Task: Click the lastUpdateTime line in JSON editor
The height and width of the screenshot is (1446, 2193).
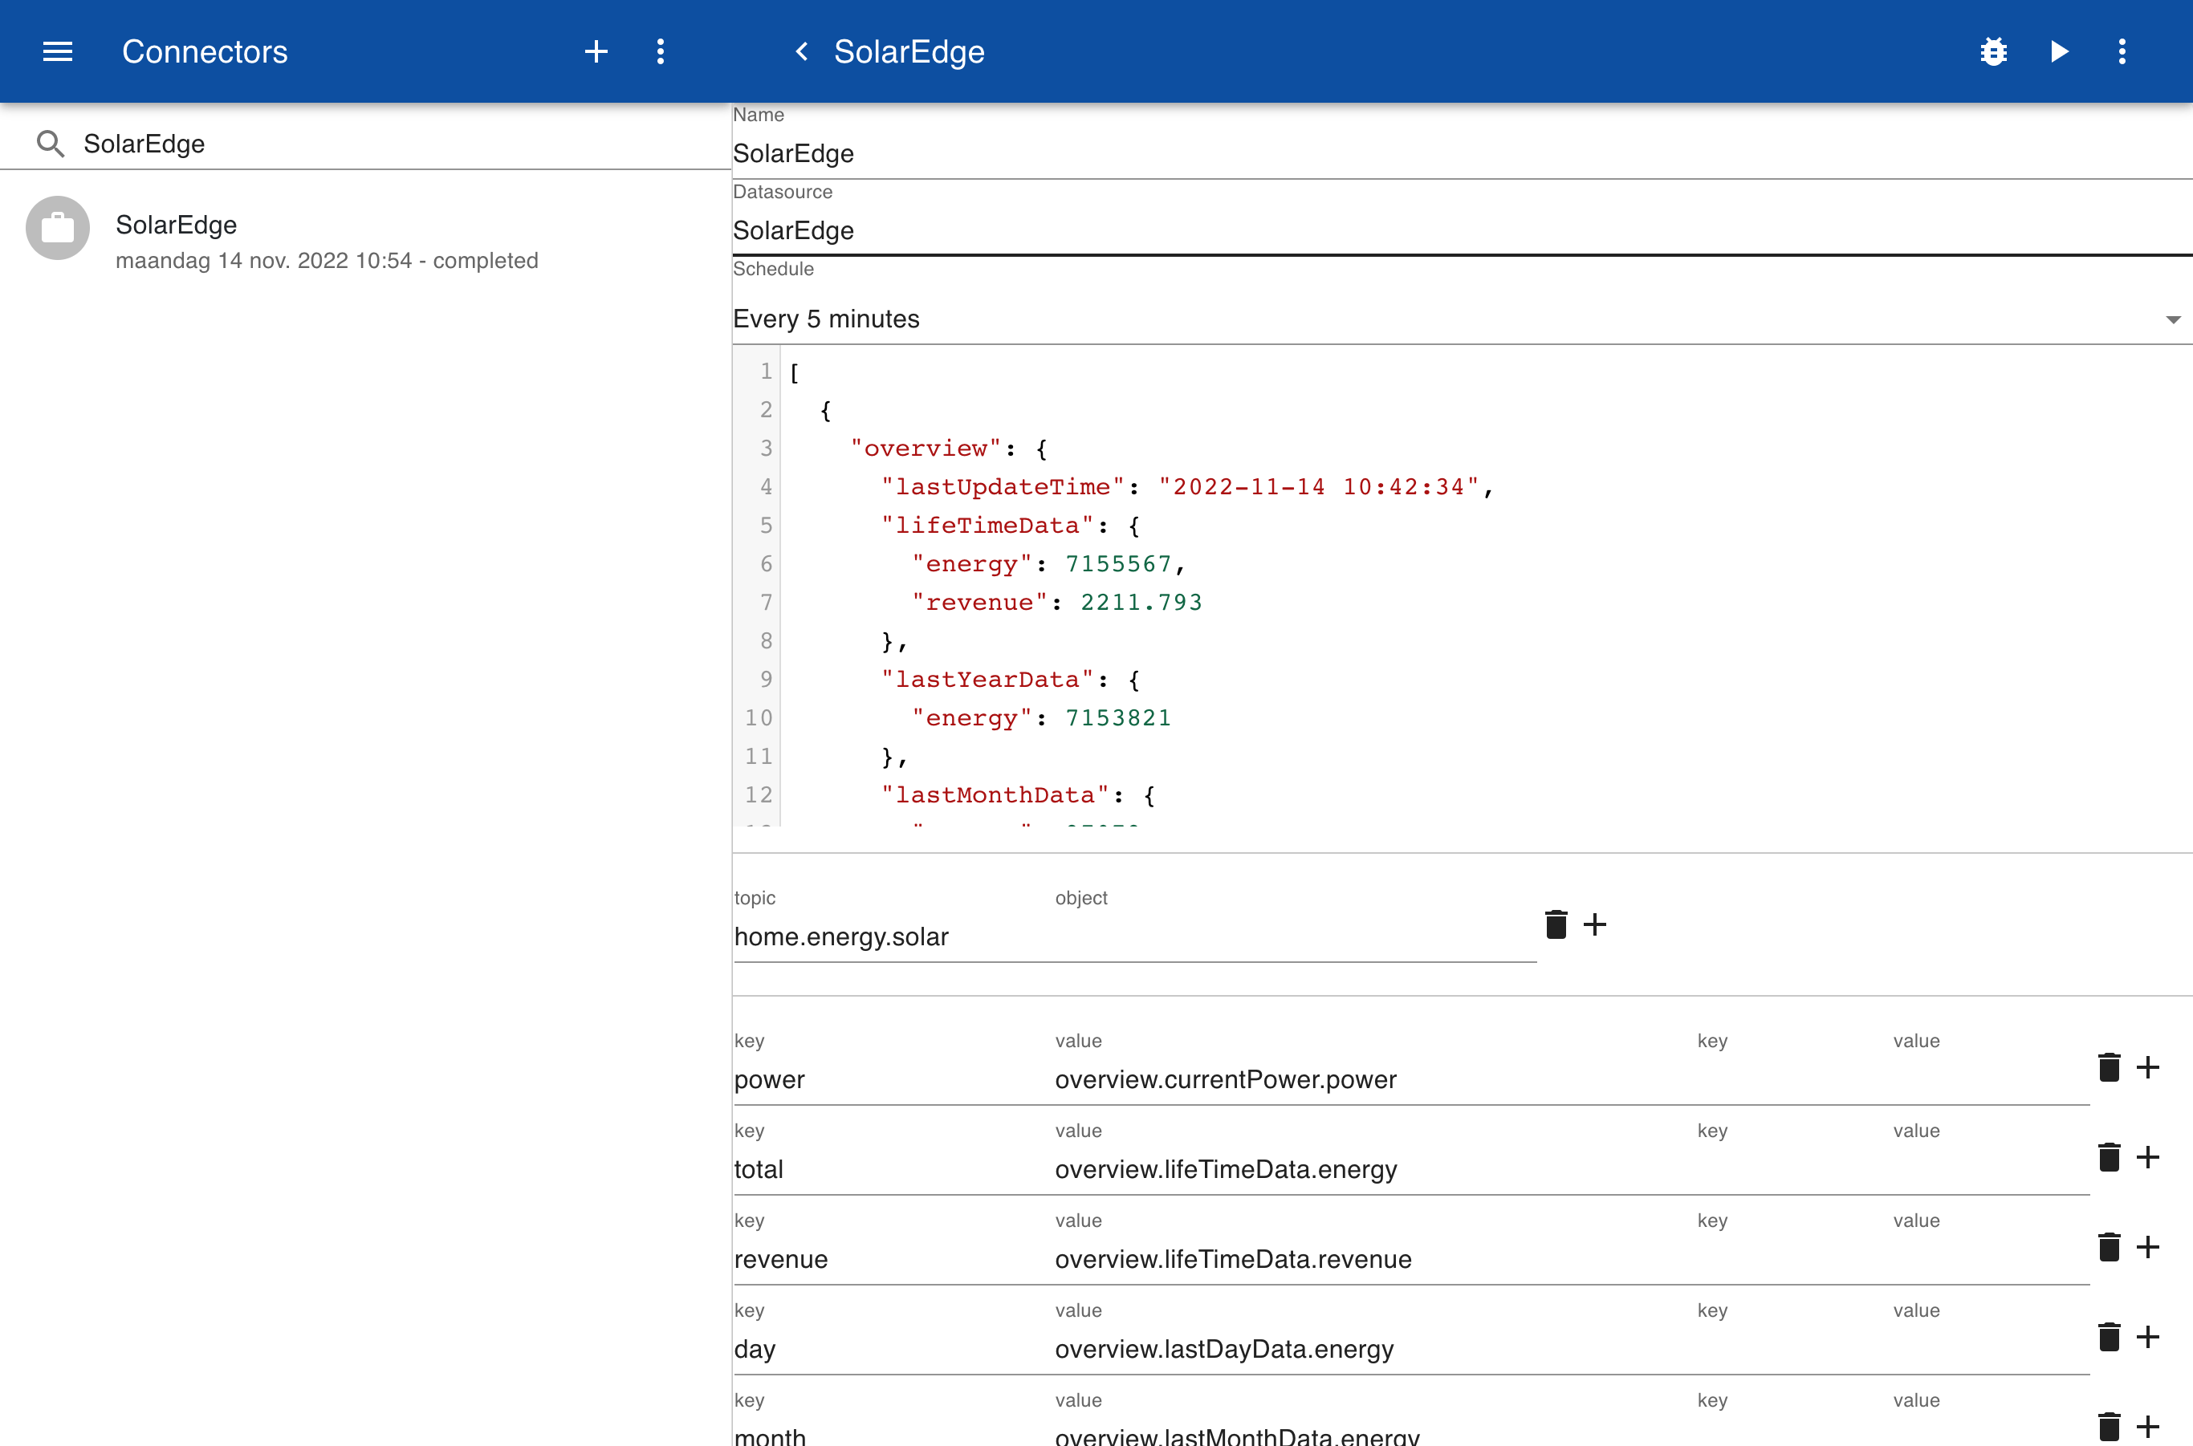Action: pos(1186,487)
